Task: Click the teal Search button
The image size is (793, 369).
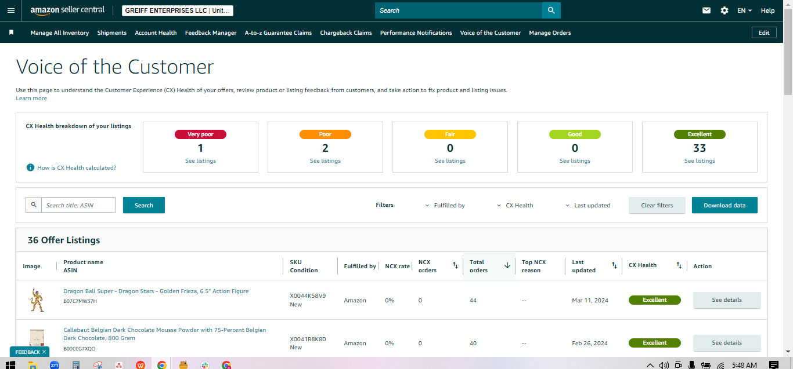Action: (x=144, y=205)
